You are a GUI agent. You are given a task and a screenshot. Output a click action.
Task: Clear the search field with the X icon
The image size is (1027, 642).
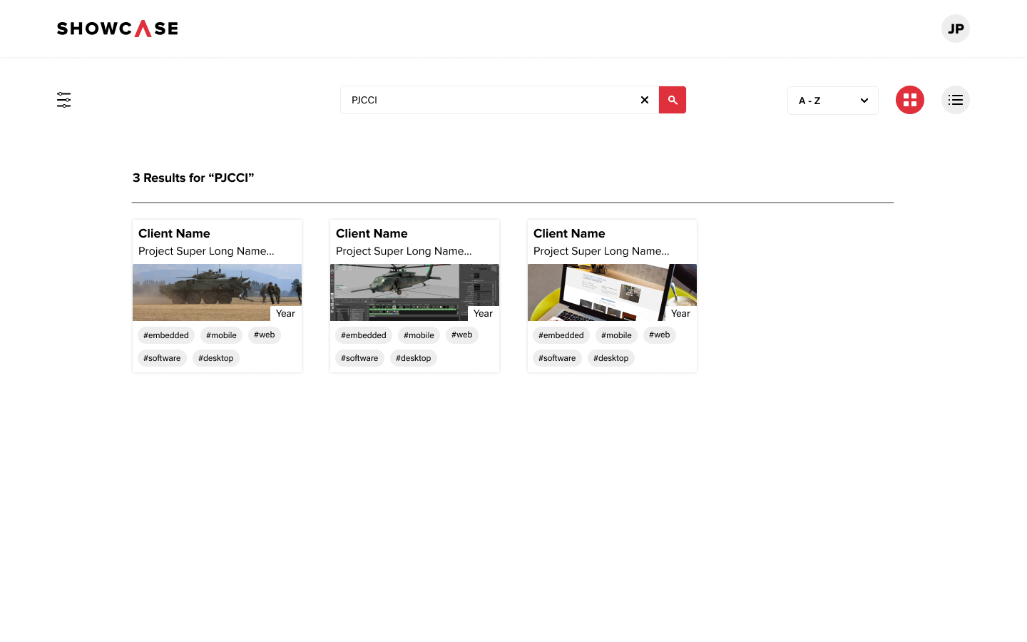(x=645, y=100)
